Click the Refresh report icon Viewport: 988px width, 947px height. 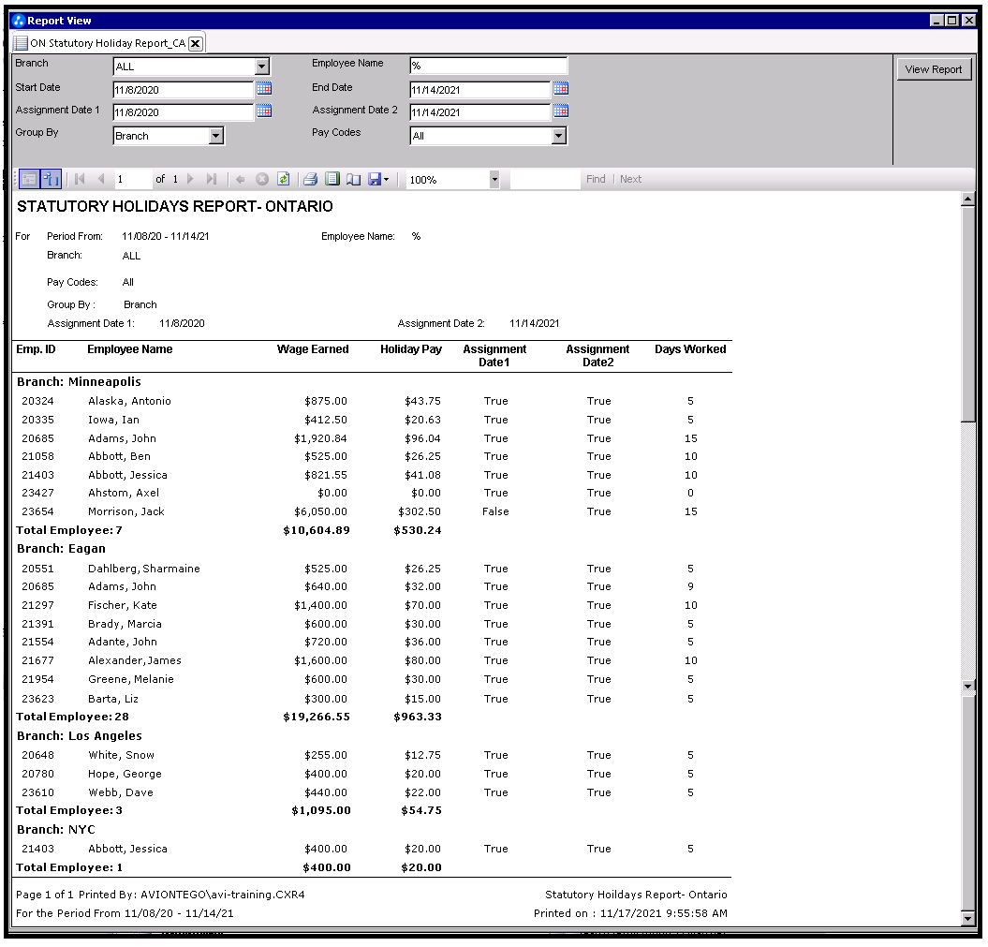tap(283, 179)
